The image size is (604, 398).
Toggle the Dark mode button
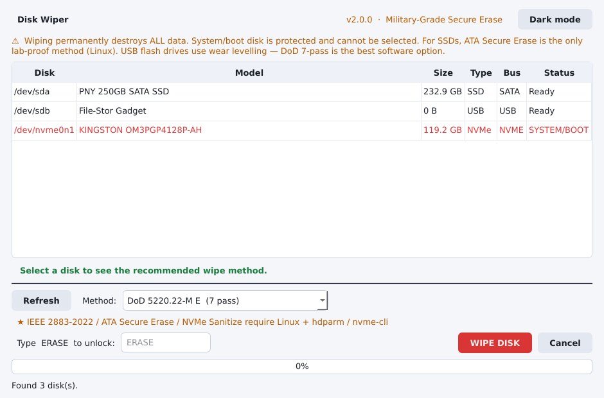[555, 20]
